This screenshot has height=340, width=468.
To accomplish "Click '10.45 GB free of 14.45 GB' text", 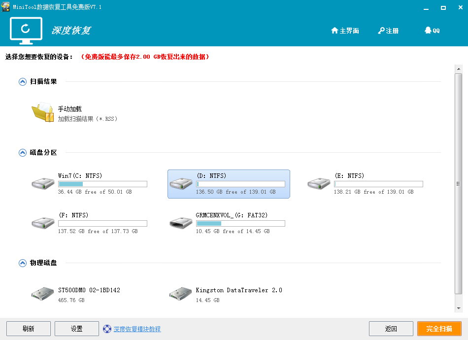I will point(233,231).
